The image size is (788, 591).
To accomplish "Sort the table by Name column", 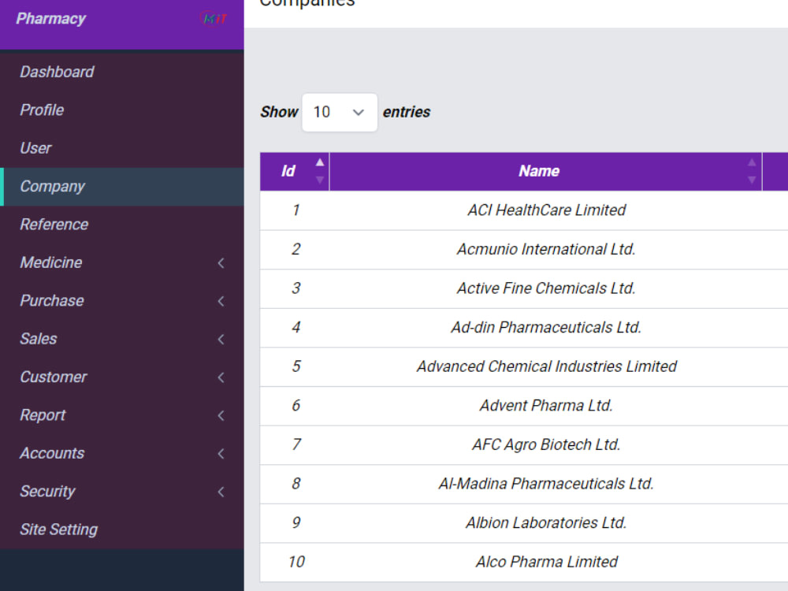I will (751, 171).
